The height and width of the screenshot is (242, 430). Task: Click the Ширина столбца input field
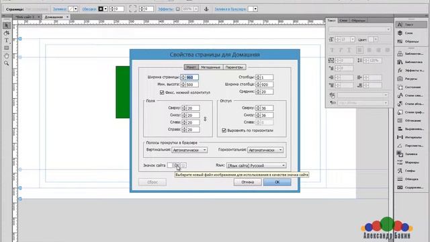click(x=267, y=85)
